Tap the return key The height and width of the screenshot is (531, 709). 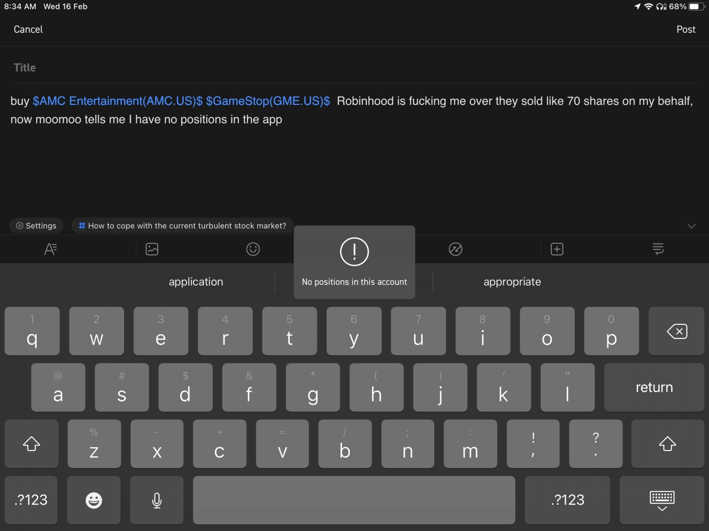(x=654, y=387)
